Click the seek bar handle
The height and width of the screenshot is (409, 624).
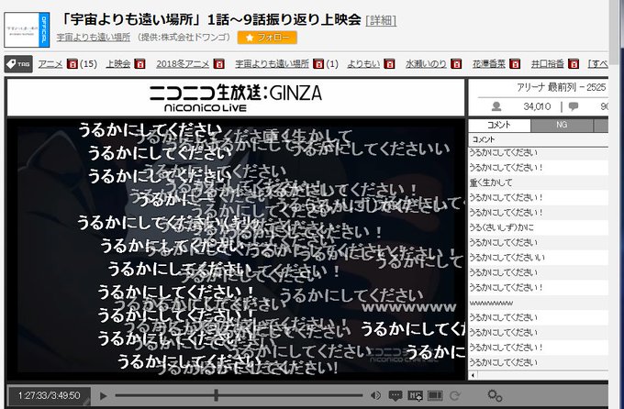point(216,395)
